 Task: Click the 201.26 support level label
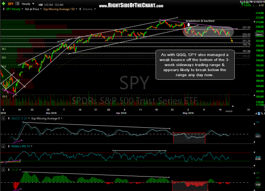(246, 41)
